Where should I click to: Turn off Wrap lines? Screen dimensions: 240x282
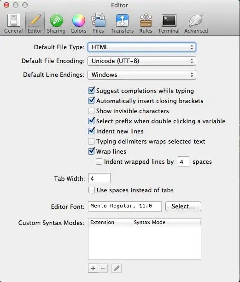click(x=91, y=151)
